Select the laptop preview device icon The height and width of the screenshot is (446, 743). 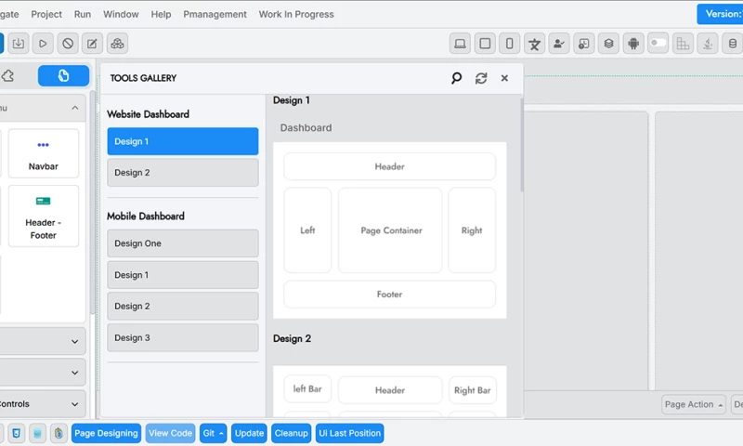click(460, 44)
